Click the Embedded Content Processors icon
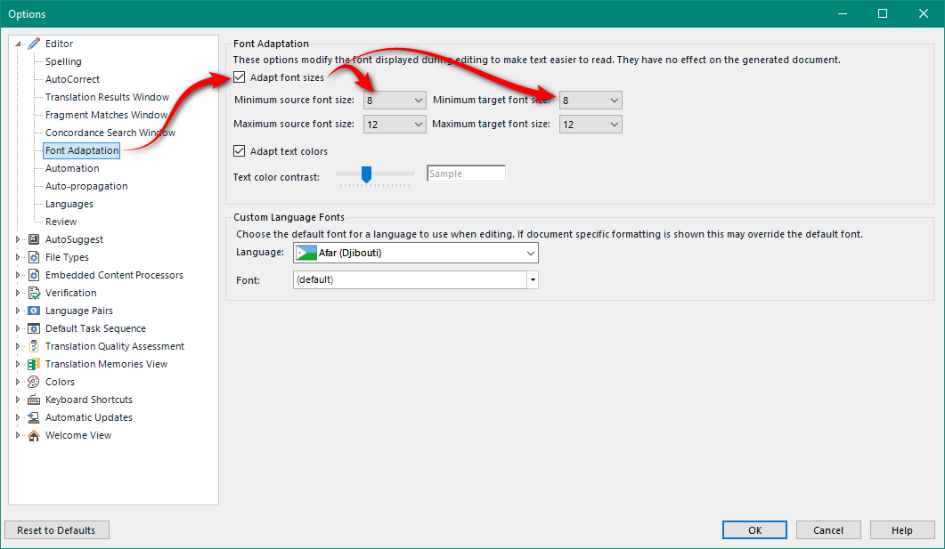This screenshot has width=945, height=549. pos(34,275)
